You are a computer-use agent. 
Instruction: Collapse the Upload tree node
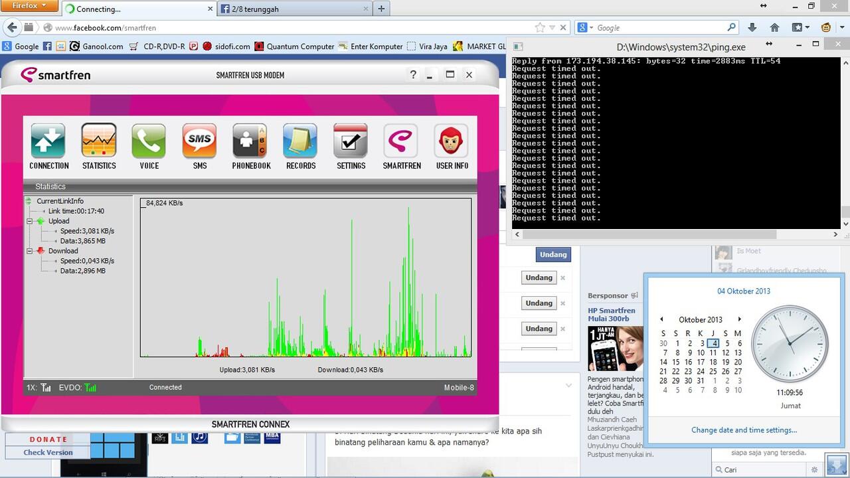coord(30,221)
